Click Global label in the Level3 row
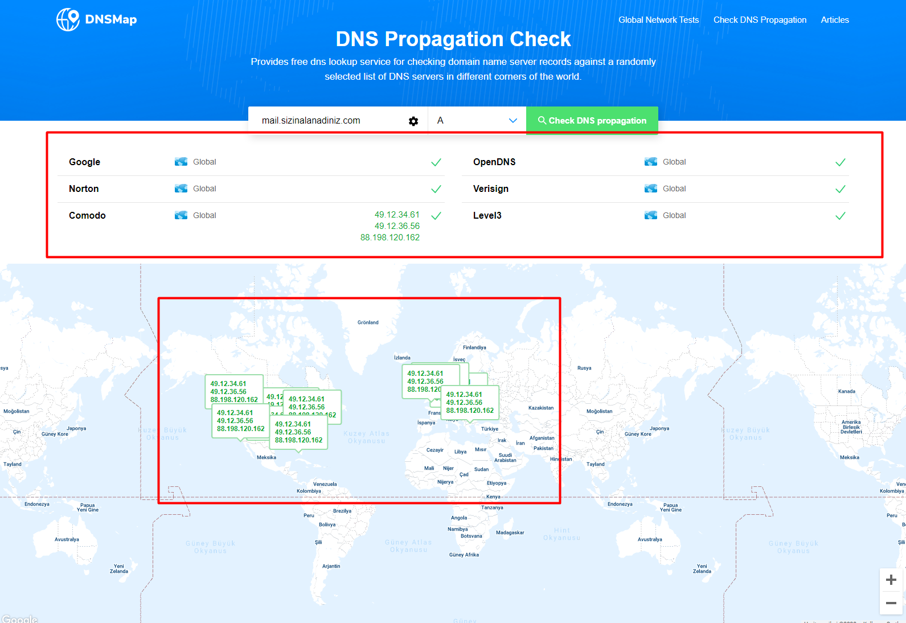The width and height of the screenshot is (906, 623). pyautogui.click(x=674, y=215)
